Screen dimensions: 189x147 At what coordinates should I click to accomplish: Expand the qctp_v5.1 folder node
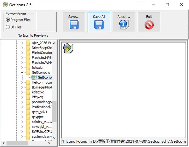[22, 112]
